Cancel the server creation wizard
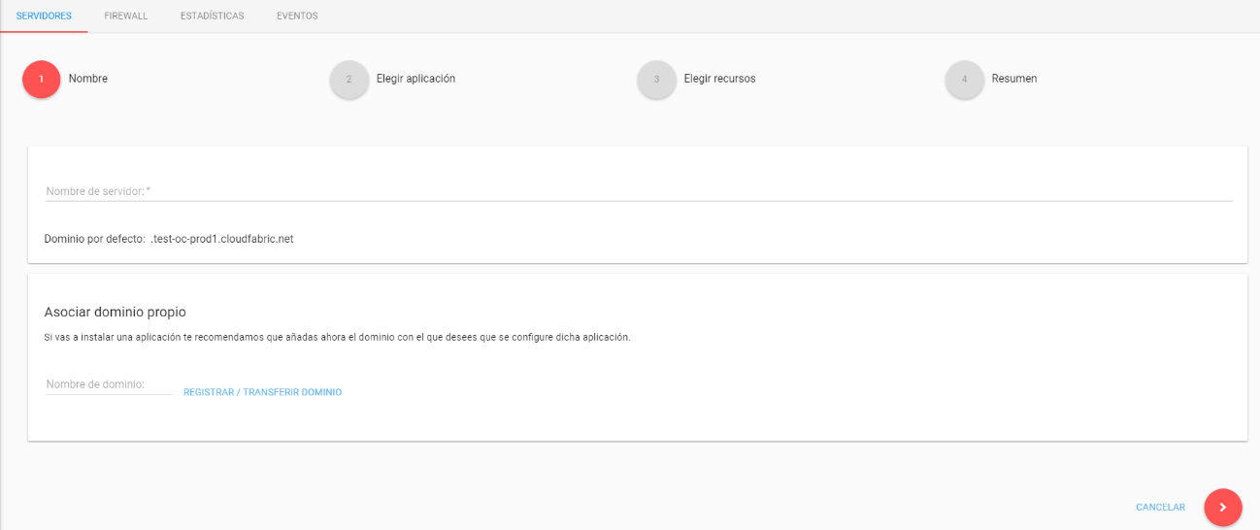Screen dimensions: 1260x530 coord(1161,508)
